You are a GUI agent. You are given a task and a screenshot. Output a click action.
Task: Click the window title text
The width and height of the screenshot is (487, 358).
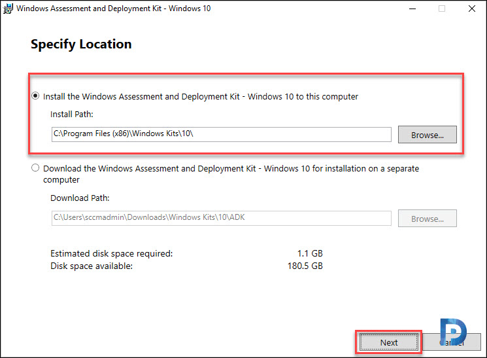click(x=113, y=9)
